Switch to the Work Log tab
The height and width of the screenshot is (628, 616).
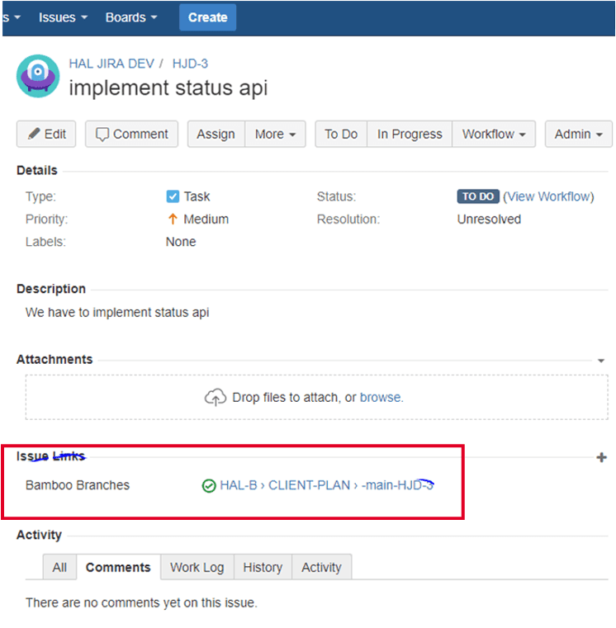pos(197,567)
